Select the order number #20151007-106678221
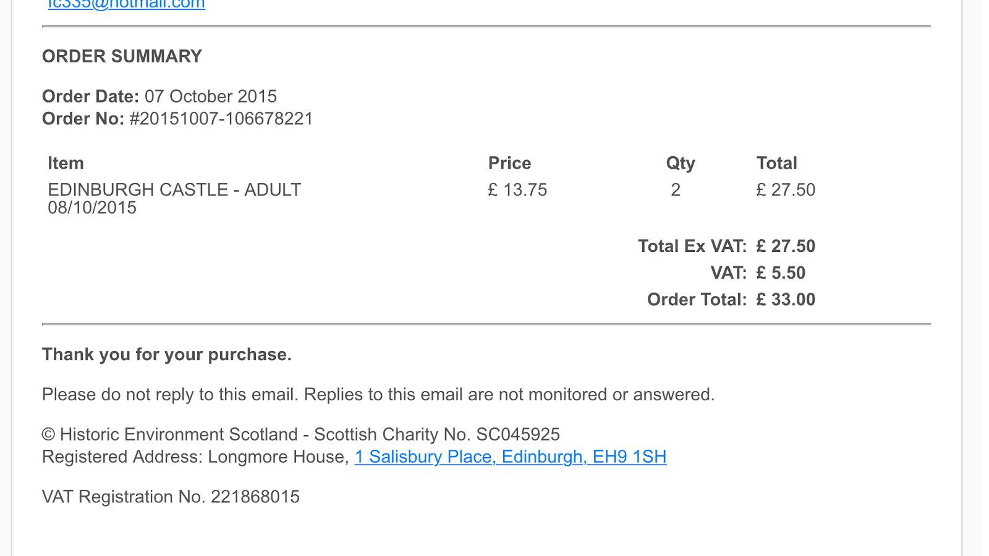Screen dimensions: 989x556 [221, 119]
